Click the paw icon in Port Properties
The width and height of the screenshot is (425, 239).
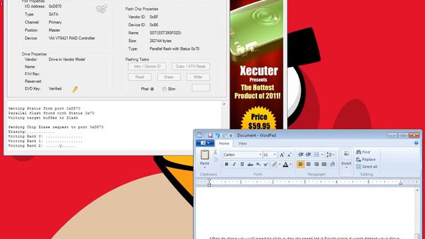pyautogui.click(x=102, y=9)
